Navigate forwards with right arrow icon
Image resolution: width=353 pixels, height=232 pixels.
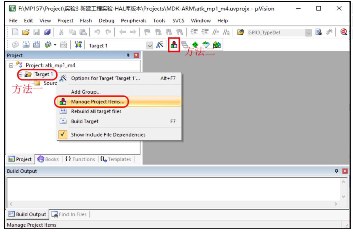pyautogui.click(x=133, y=32)
